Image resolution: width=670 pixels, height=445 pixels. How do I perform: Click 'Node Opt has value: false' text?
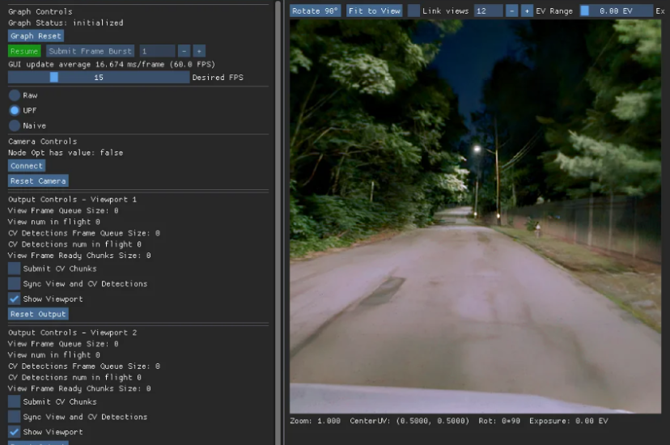[x=66, y=152]
